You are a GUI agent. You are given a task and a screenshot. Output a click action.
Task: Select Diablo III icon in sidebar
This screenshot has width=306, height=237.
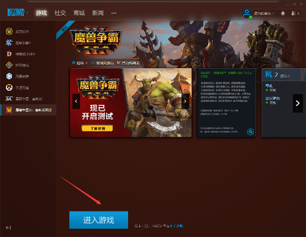click(9, 54)
